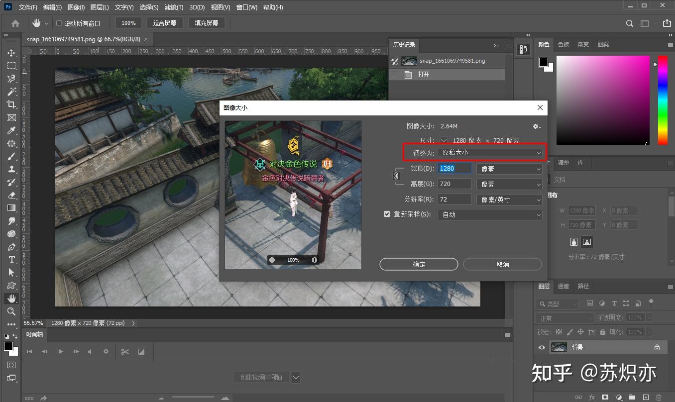This screenshot has width=675, height=402.
Task: Click the Create Video Timeline button
Action: [x=261, y=377]
